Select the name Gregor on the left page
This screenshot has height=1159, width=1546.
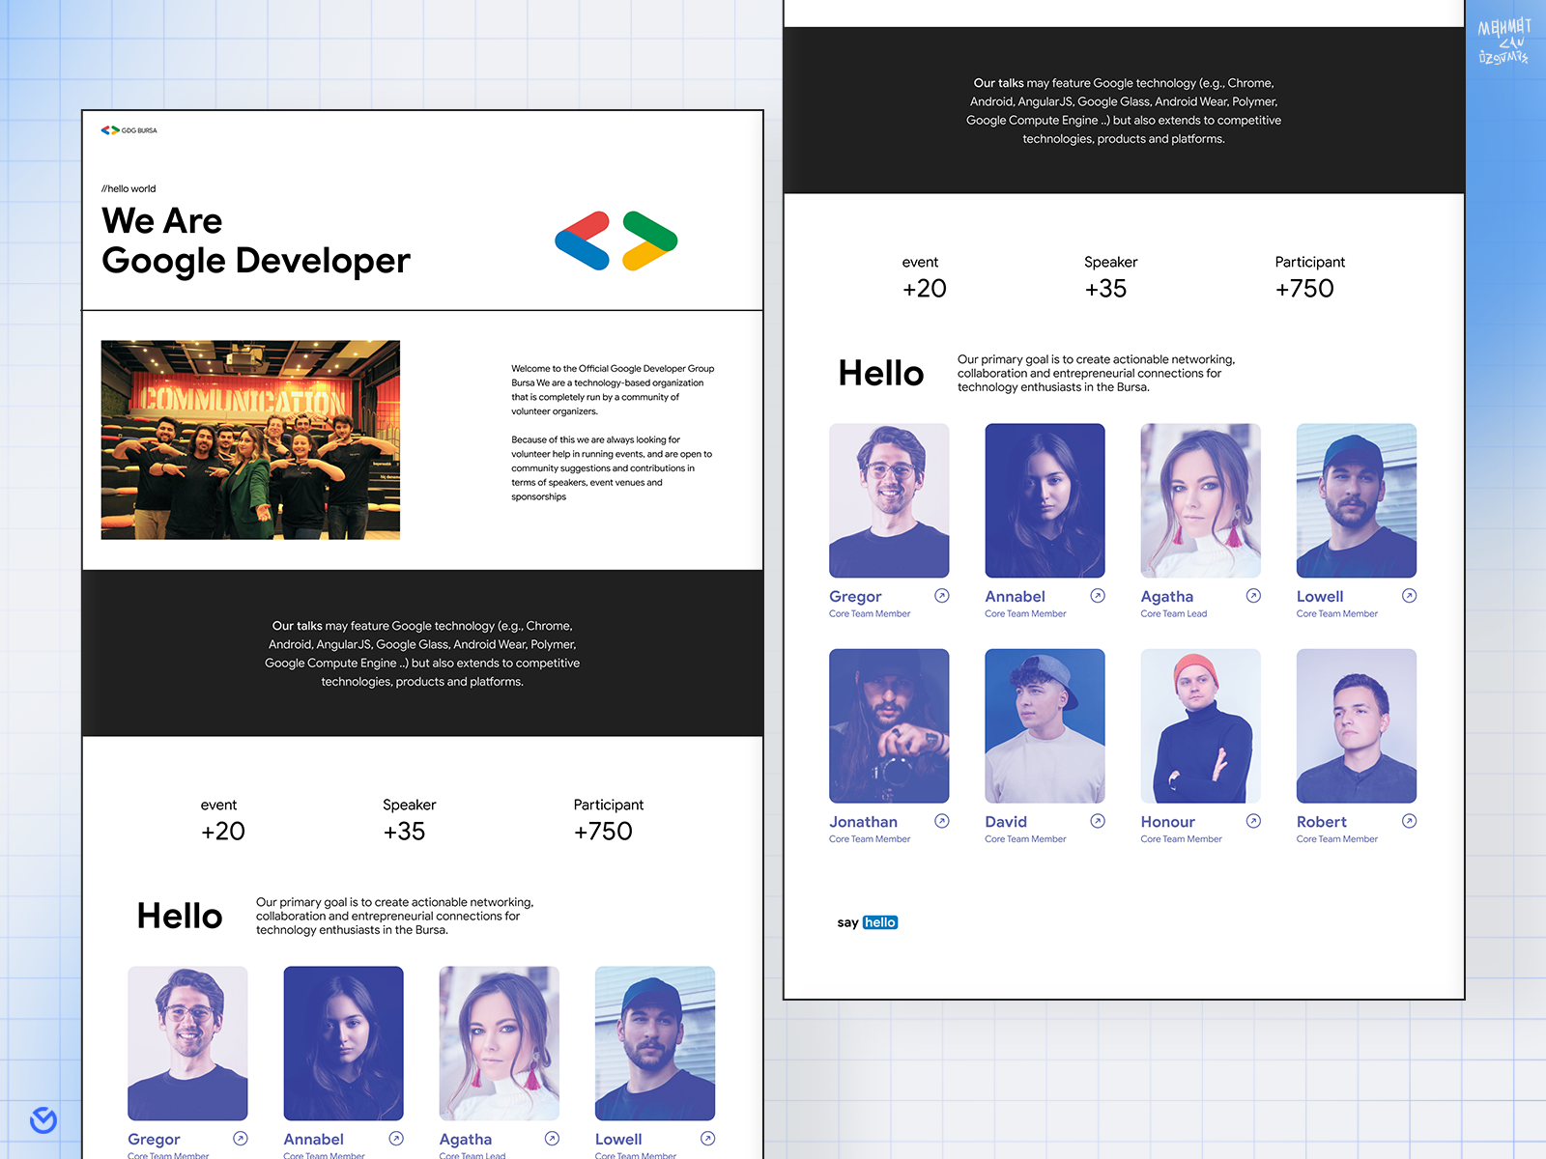click(154, 1140)
